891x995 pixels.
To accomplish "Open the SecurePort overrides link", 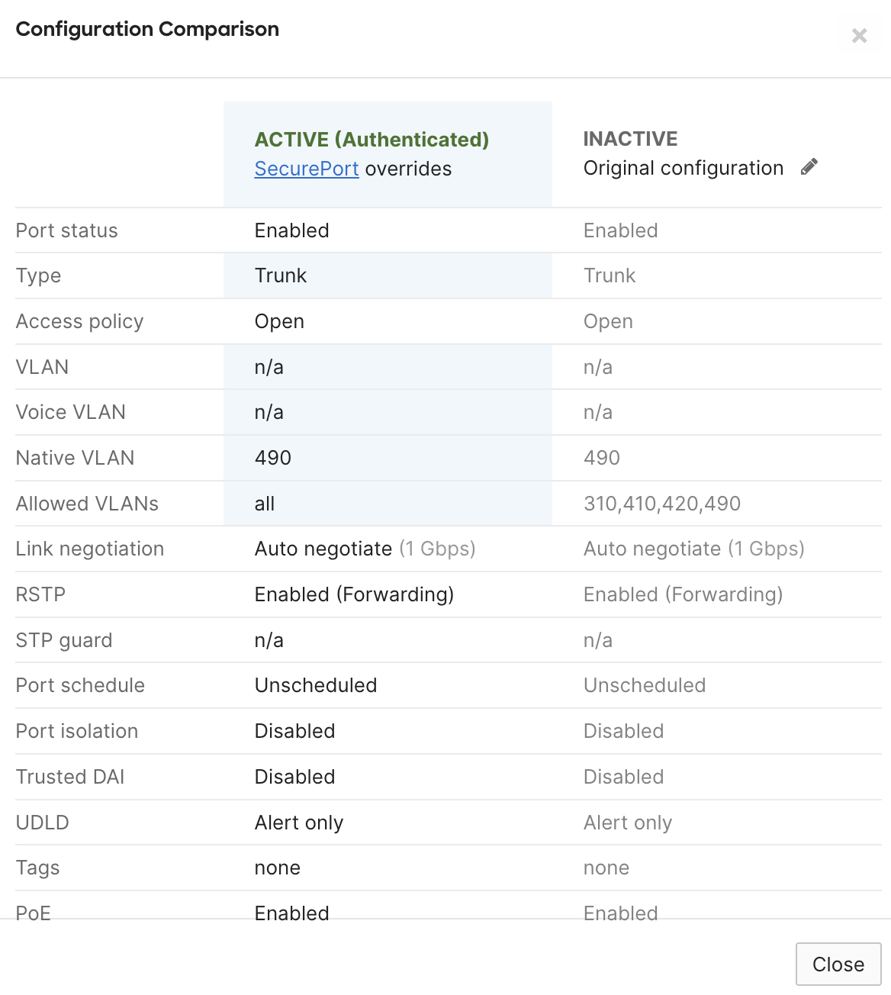I will [306, 169].
